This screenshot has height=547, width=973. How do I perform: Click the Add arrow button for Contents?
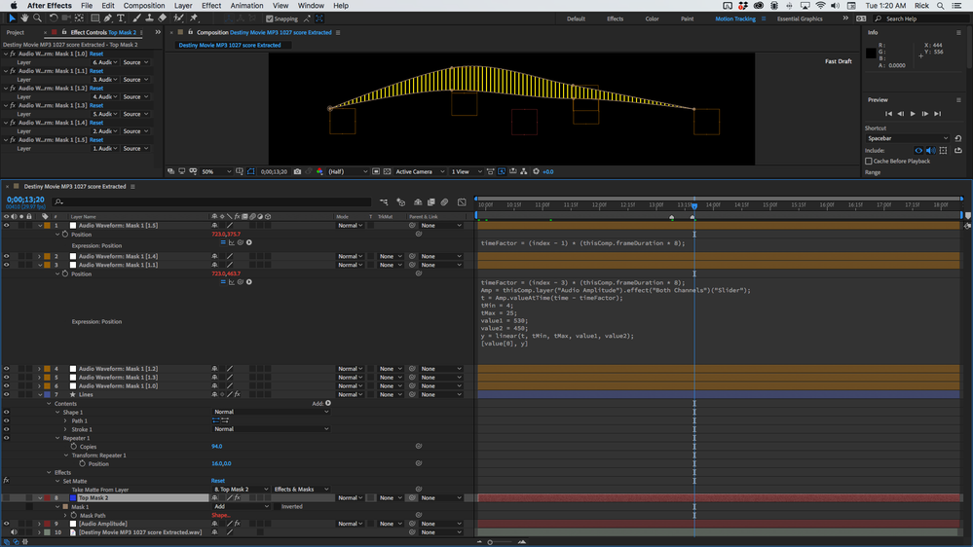click(328, 403)
